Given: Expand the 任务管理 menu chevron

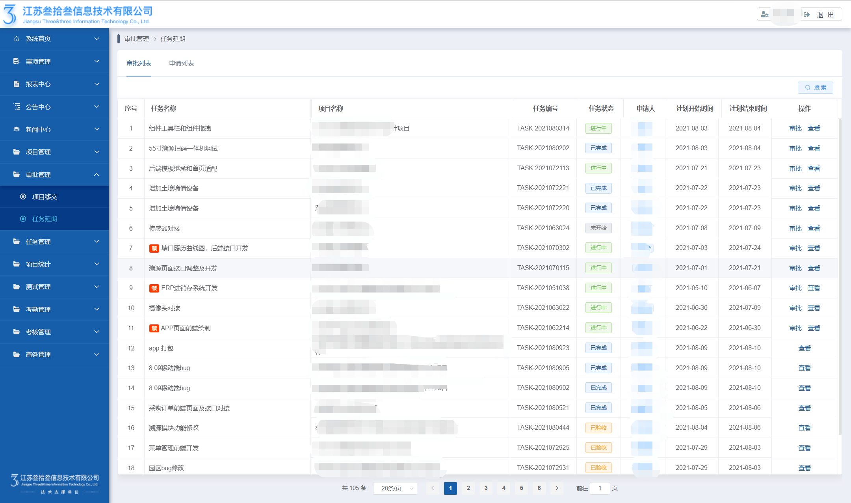Looking at the screenshot, I should 97,241.
